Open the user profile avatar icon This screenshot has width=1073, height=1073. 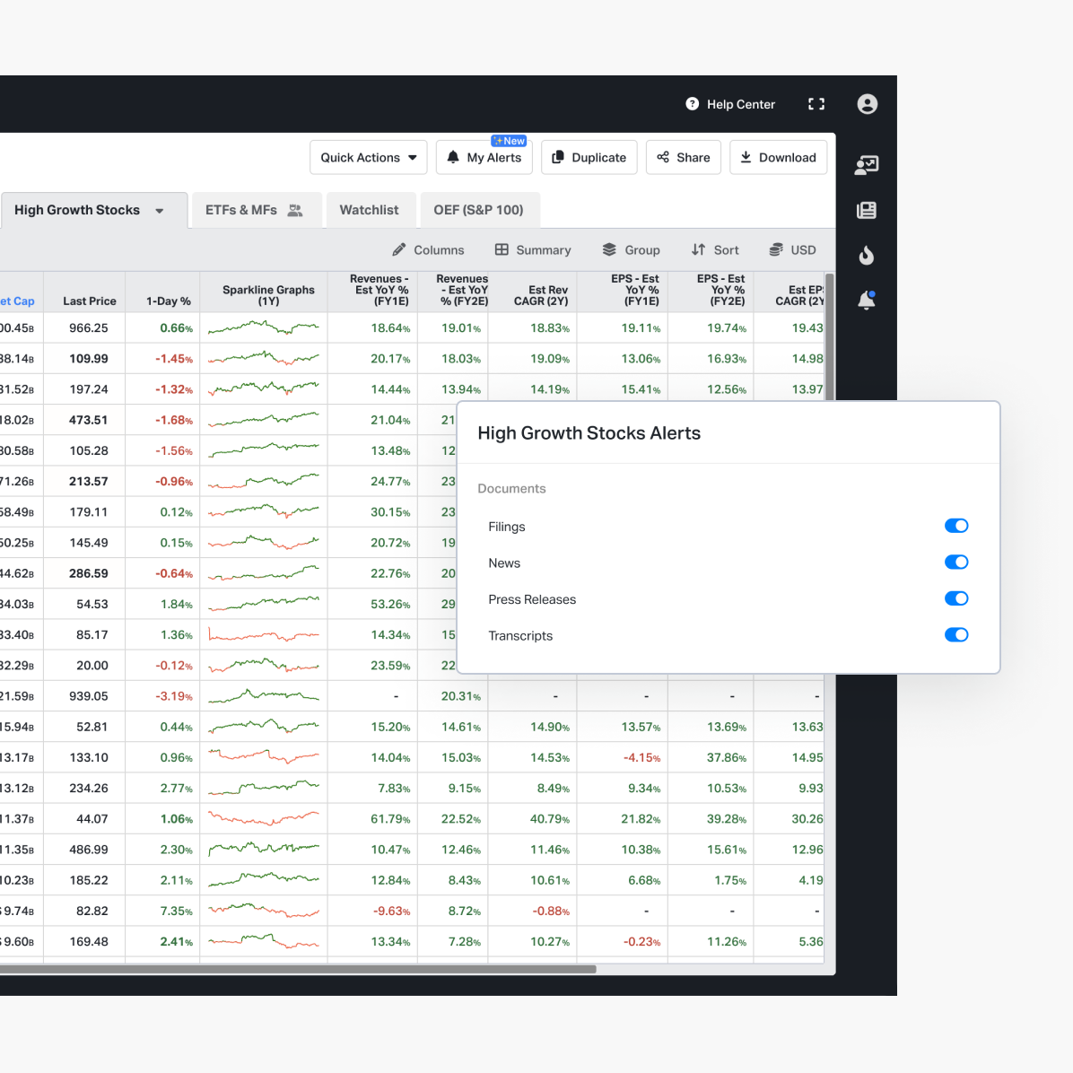pos(867,104)
